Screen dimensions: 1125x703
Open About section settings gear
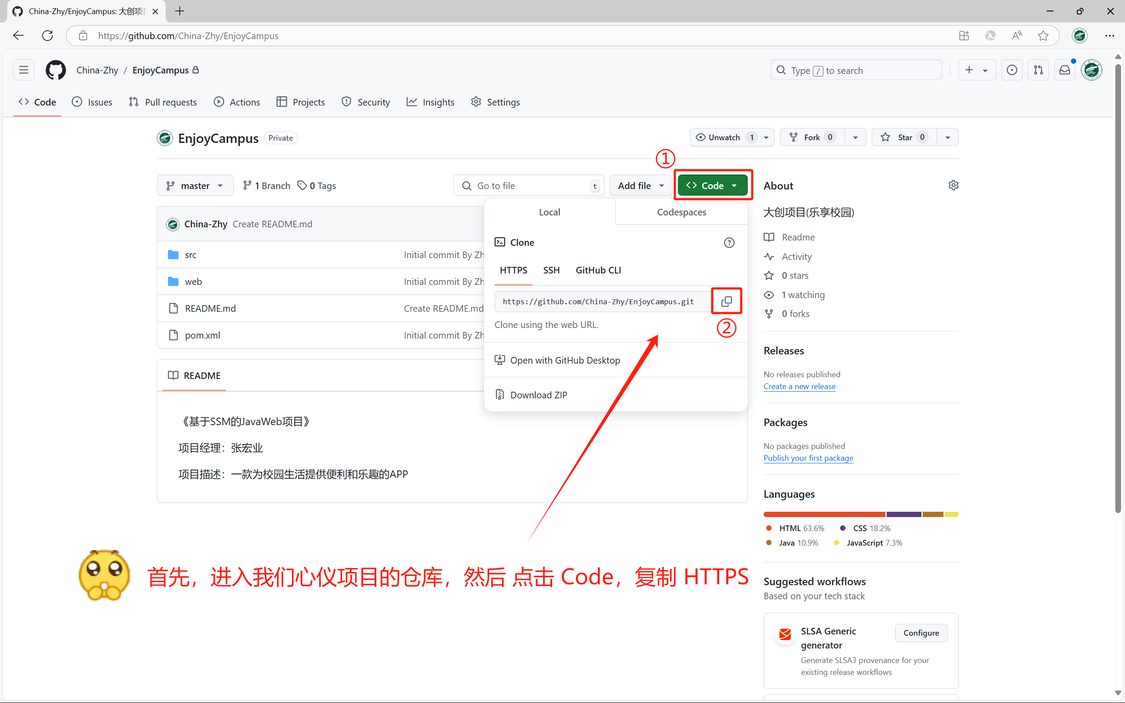tap(953, 186)
